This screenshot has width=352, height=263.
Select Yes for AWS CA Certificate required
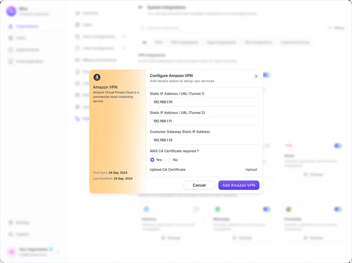152,160
